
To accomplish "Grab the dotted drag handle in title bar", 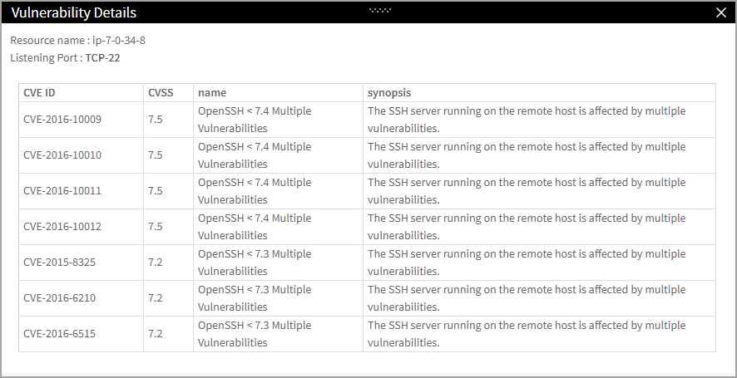I will 380,10.
